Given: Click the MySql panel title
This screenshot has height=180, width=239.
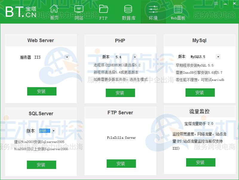Looking at the screenshot, I should [x=199, y=40].
